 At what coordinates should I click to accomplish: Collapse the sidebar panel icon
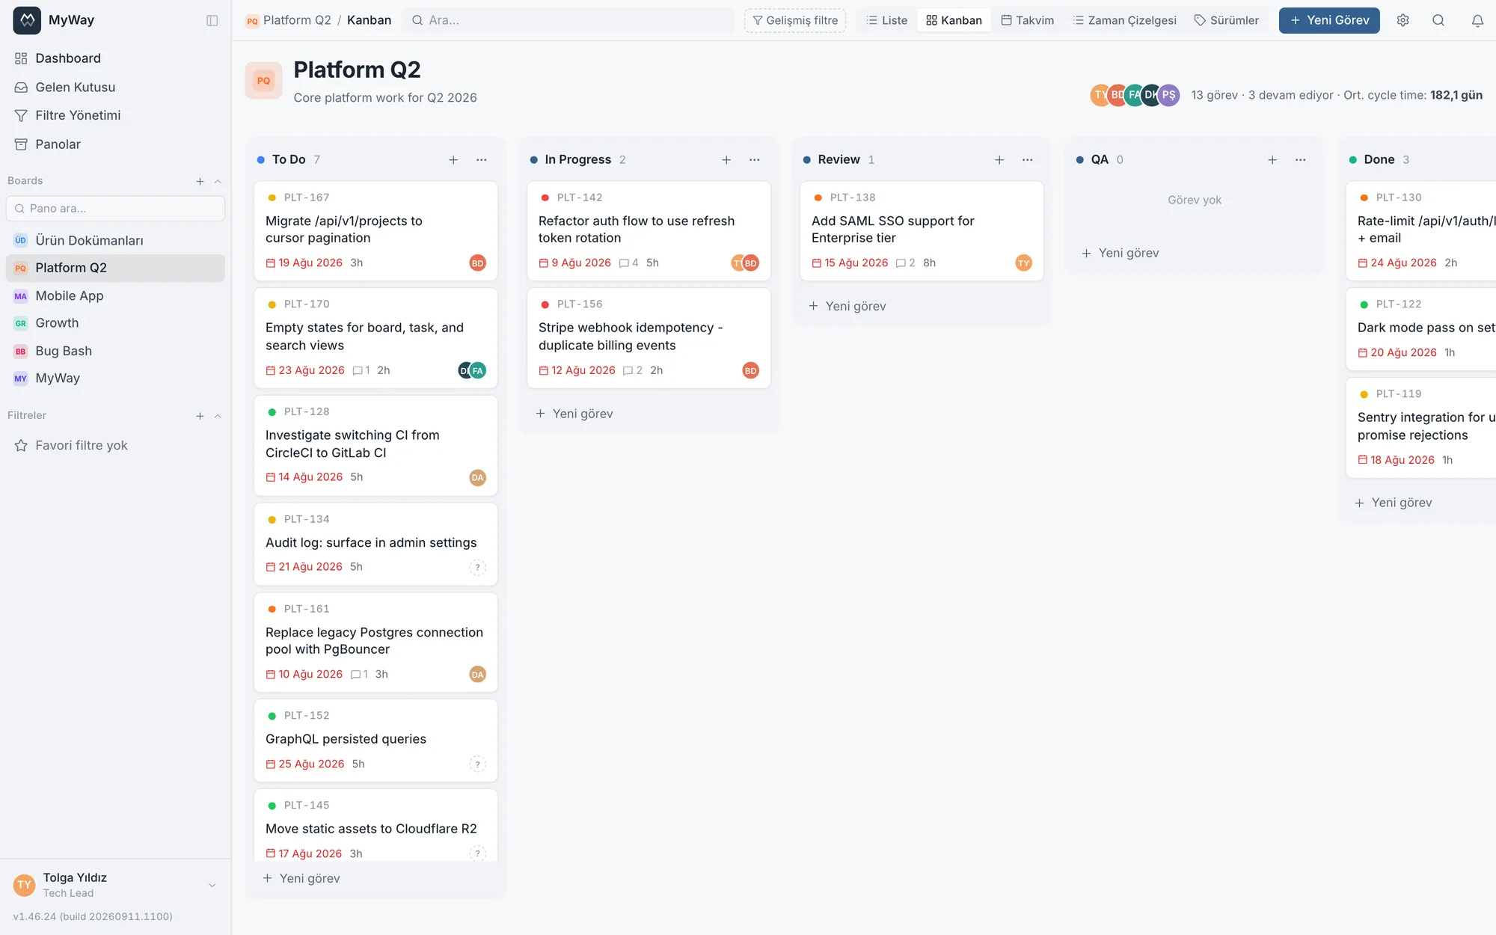point(212,20)
